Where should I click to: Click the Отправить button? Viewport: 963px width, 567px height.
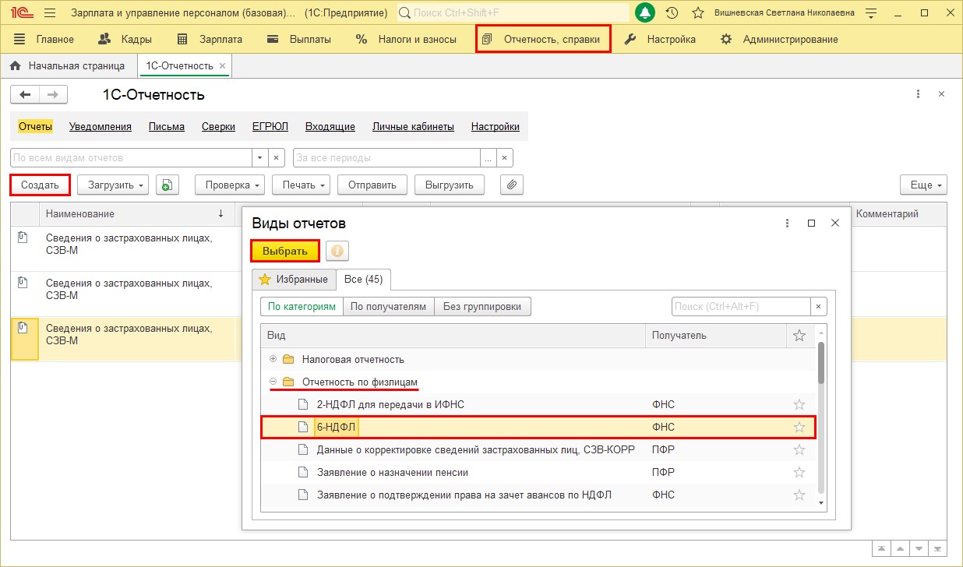(372, 185)
